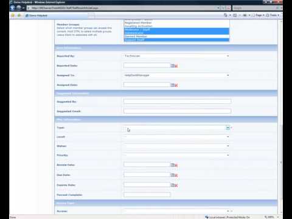Image resolution: width=292 pixels, height=219 pixels.
Task: Click the Favorites star icon
Action: tap(13, 15)
